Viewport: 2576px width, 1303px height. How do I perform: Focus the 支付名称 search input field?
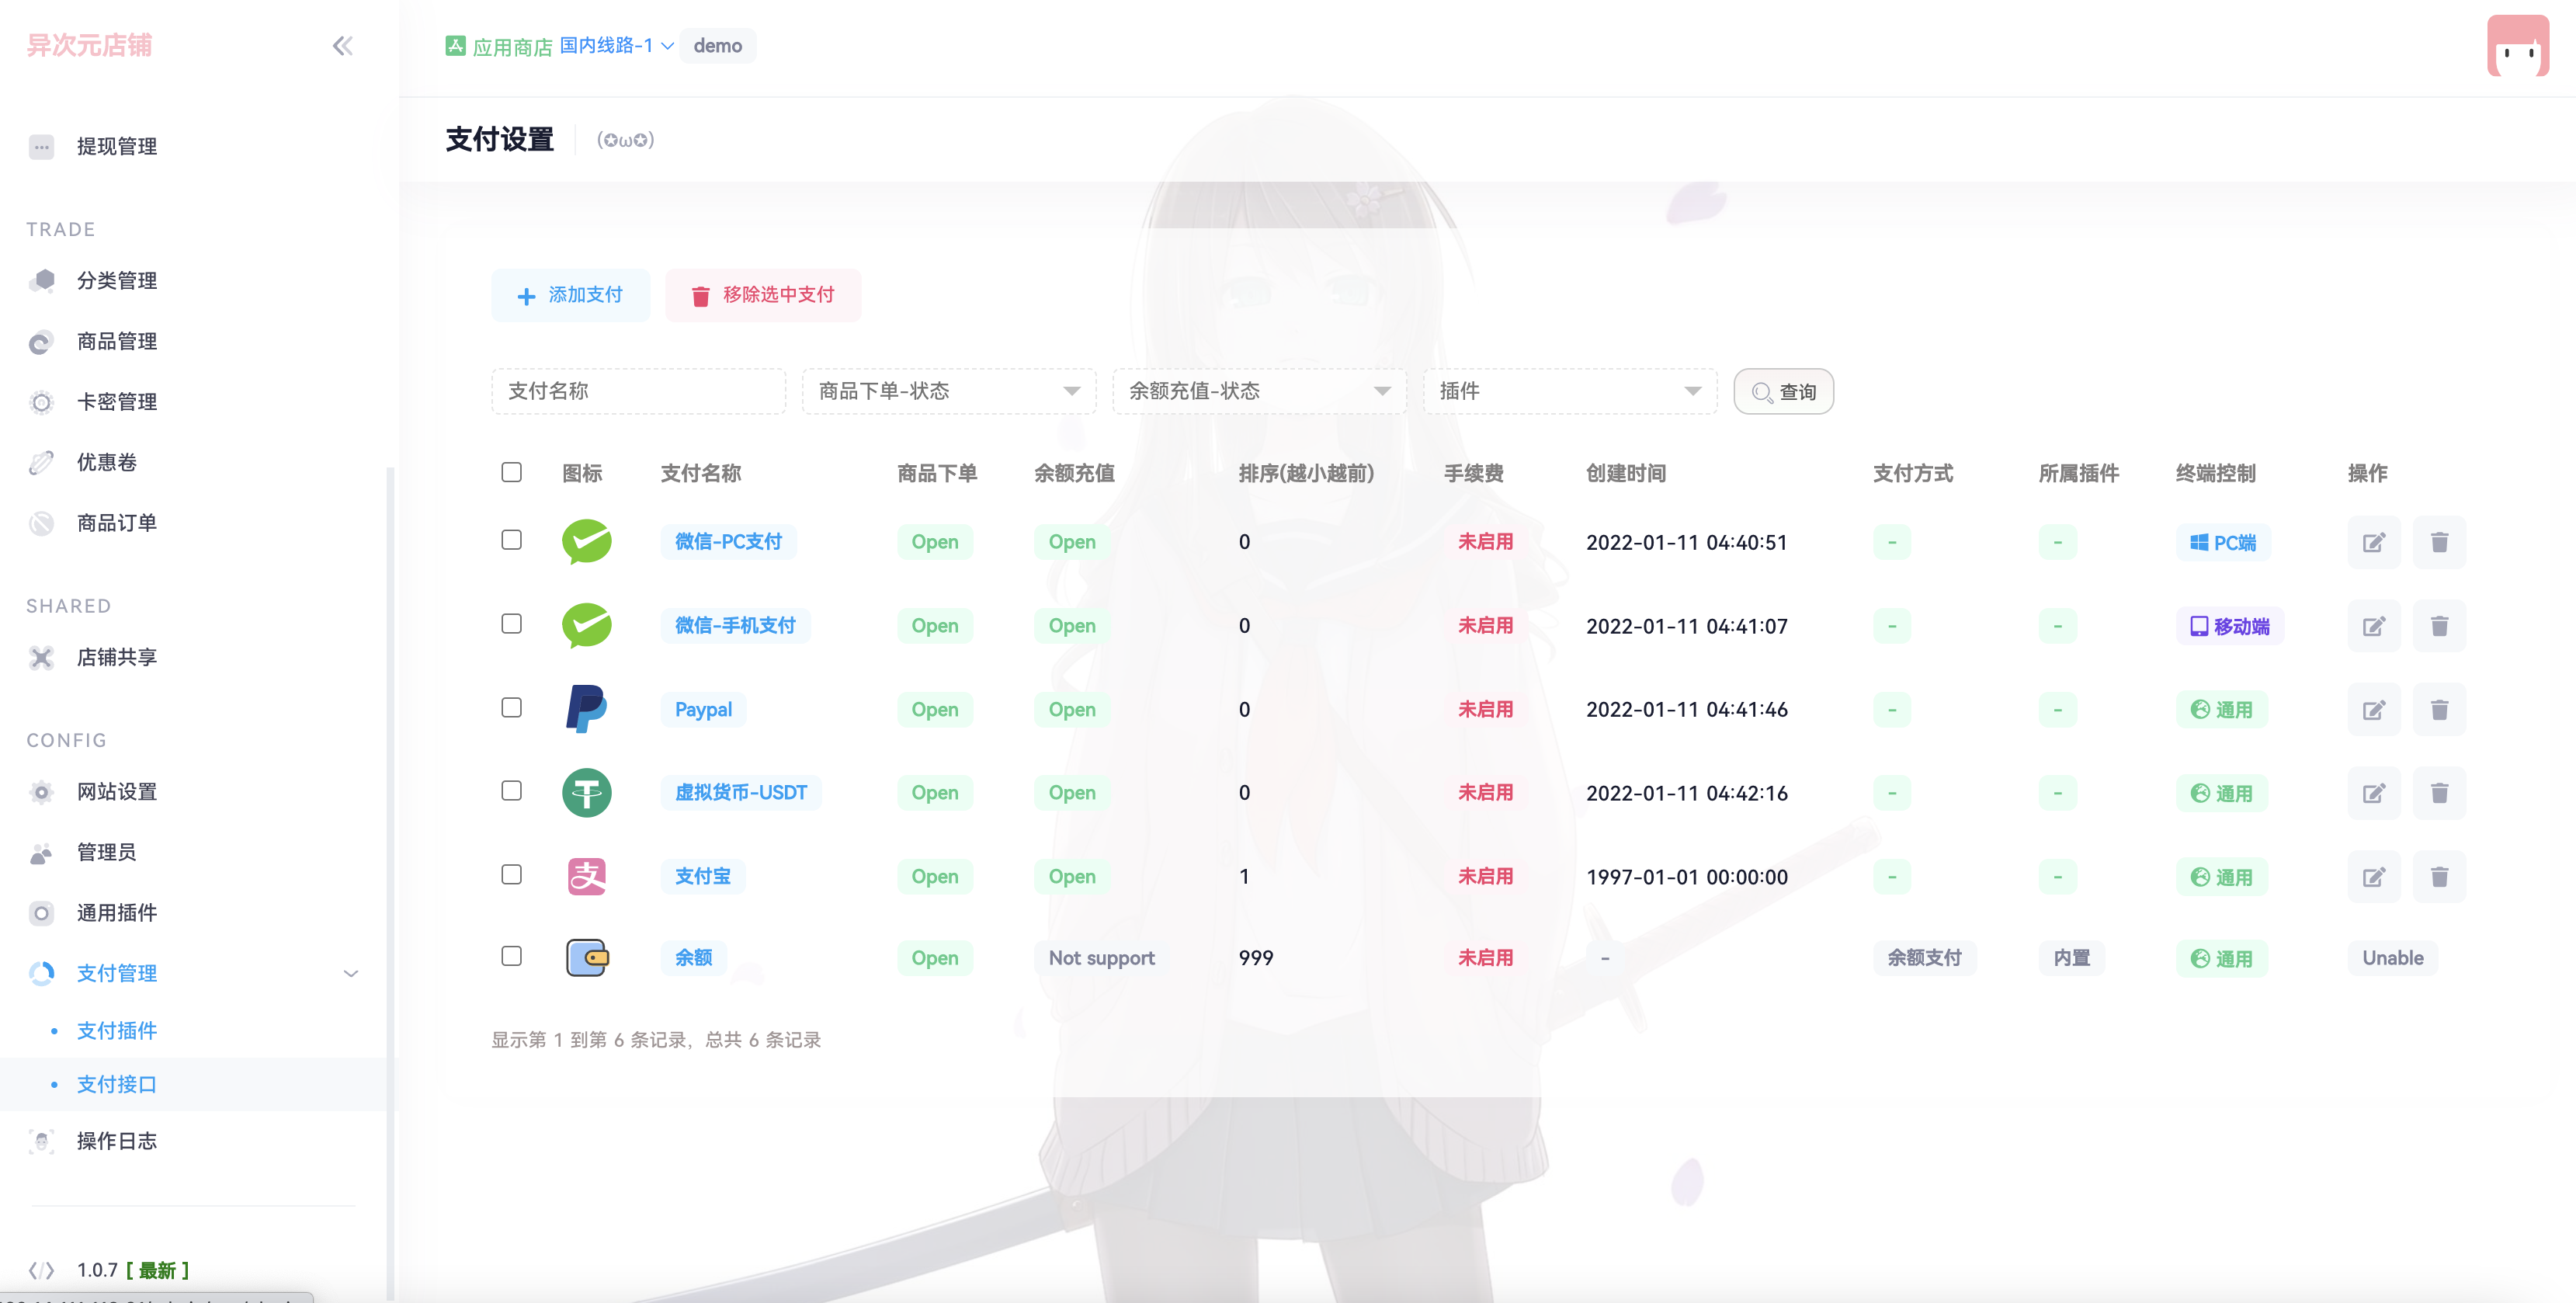pyautogui.click(x=638, y=391)
